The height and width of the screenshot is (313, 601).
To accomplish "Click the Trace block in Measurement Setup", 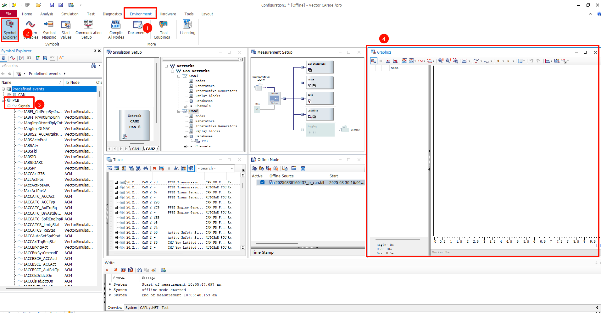I will point(320,83).
